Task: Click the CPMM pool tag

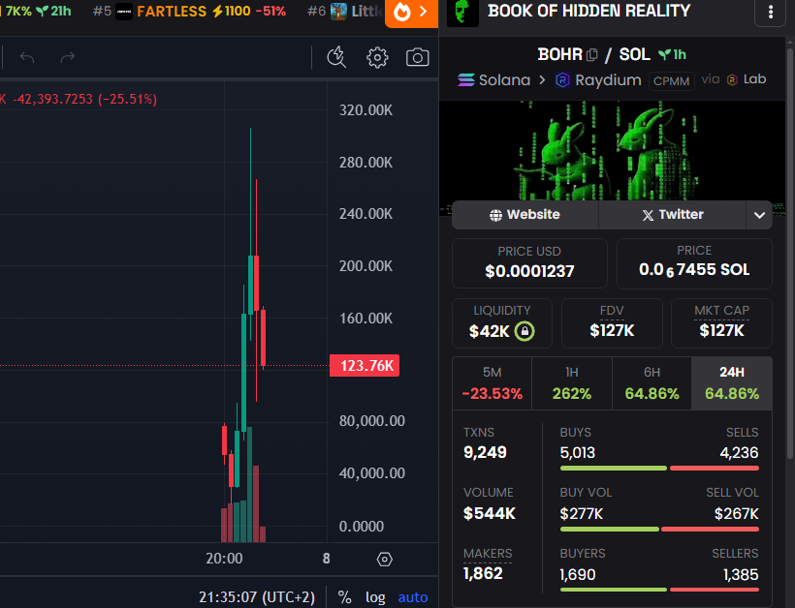Action: pyautogui.click(x=671, y=81)
